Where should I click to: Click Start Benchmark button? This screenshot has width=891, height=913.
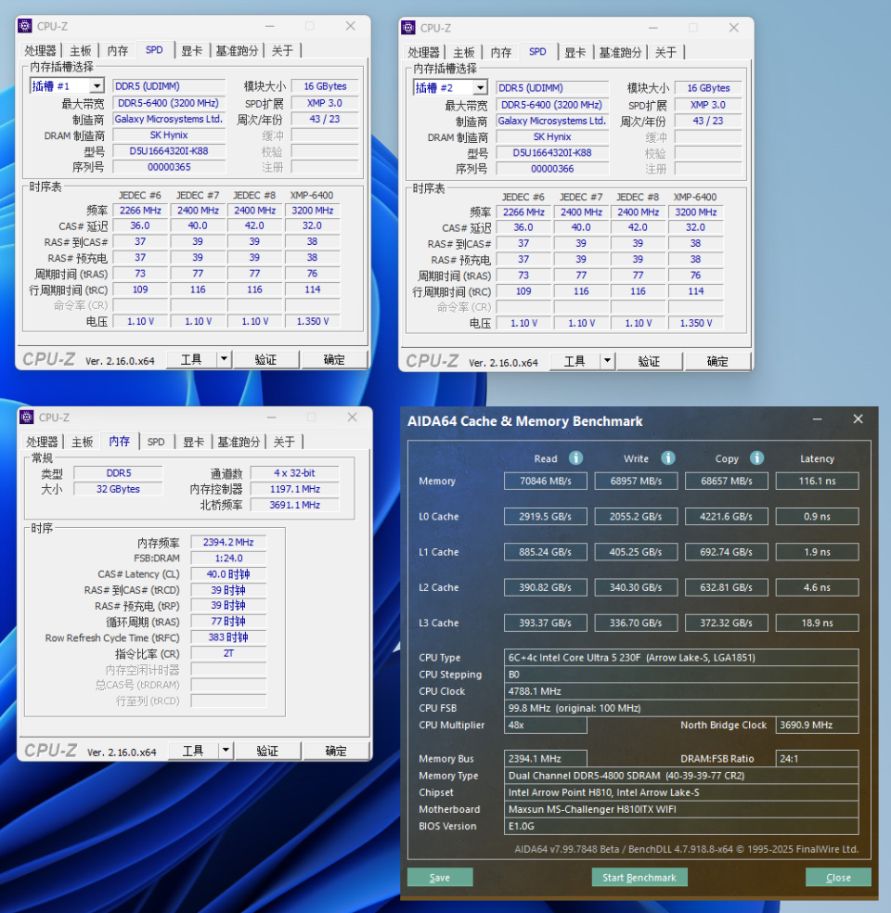click(x=639, y=877)
